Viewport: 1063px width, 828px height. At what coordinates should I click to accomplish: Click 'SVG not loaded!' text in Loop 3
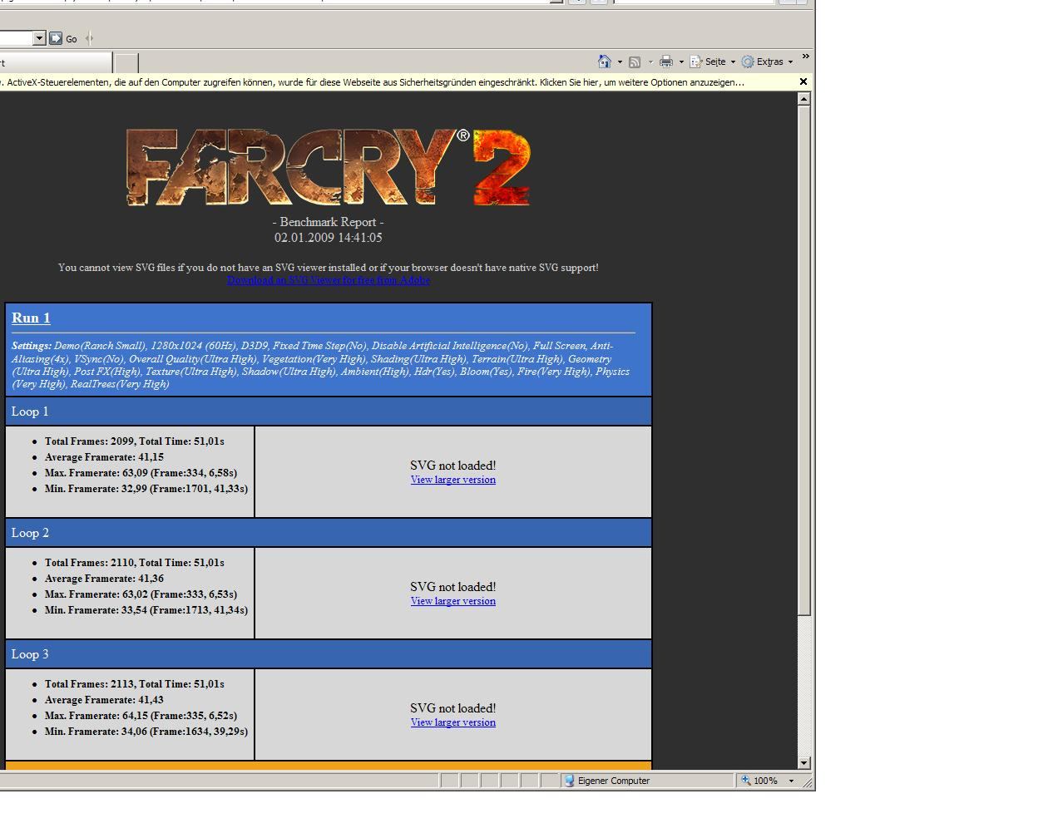pos(453,708)
